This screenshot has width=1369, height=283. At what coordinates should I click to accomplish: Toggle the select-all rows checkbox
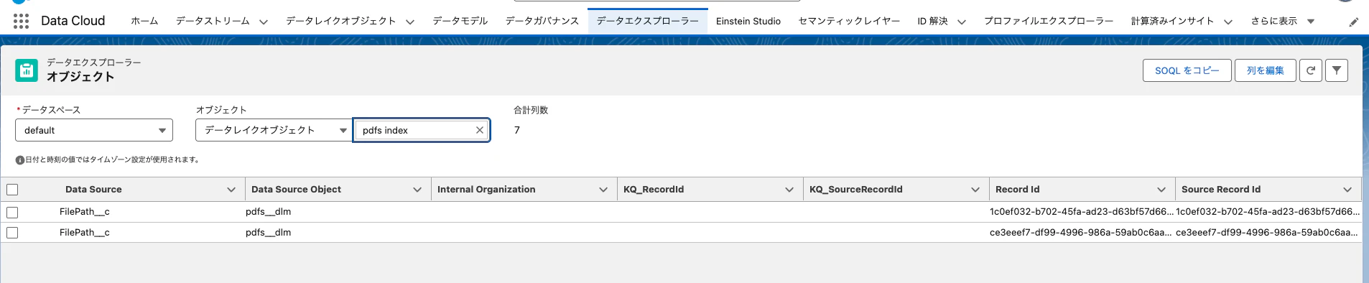coord(12,190)
